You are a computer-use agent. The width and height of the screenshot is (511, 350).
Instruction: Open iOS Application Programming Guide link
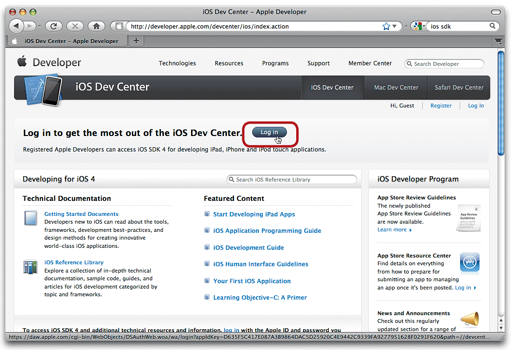267,230
